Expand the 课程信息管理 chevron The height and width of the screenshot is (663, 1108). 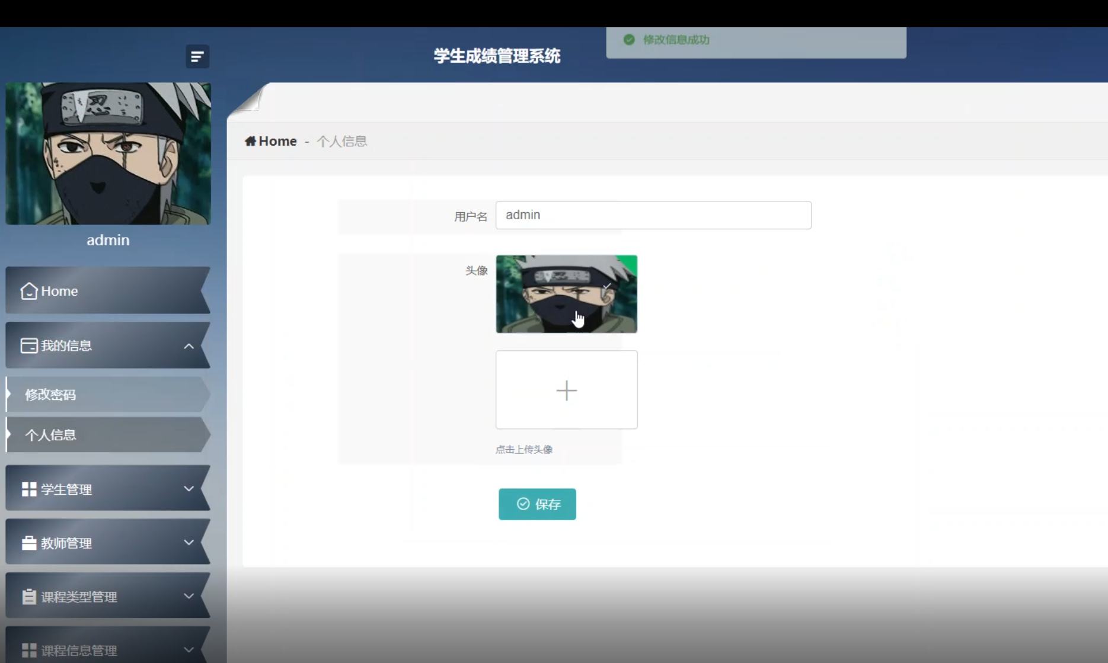click(189, 649)
